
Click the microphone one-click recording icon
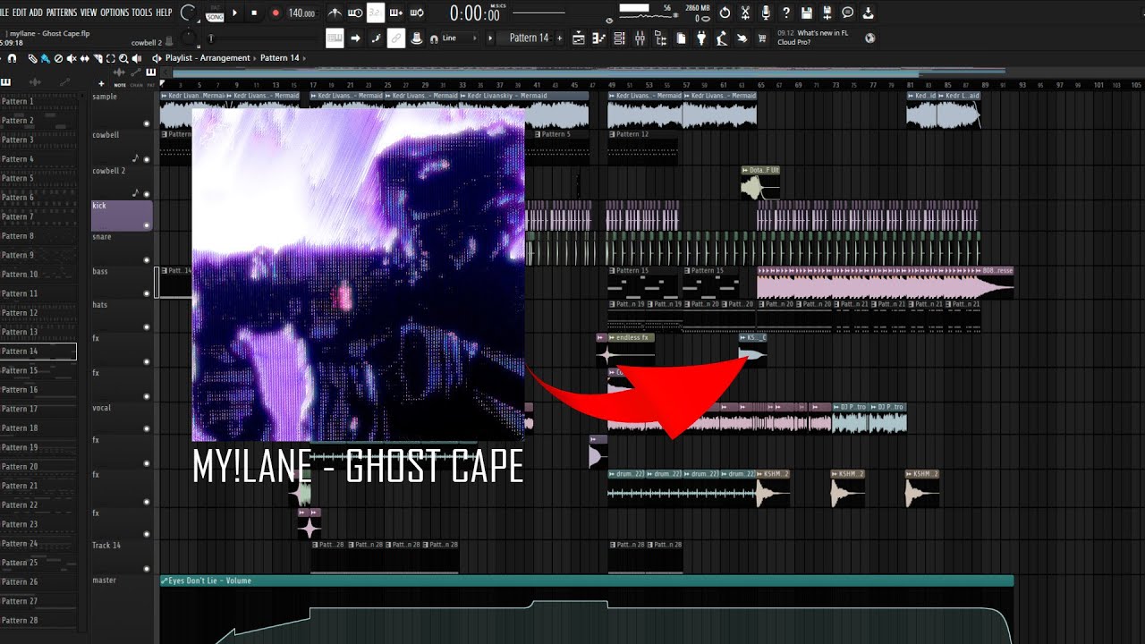pos(765,13)
